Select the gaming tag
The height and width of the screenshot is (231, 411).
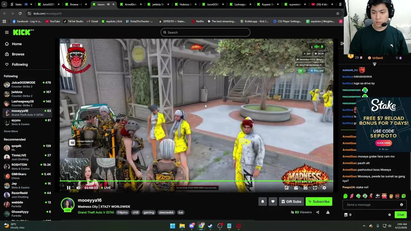[x=149, y=212]
